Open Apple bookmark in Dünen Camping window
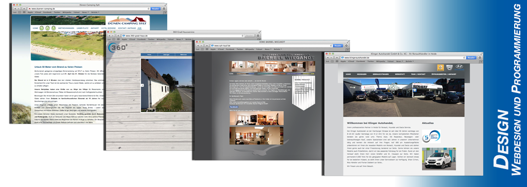Image resolution: width=527 pixels, height=187 pixels. point(30,12)
